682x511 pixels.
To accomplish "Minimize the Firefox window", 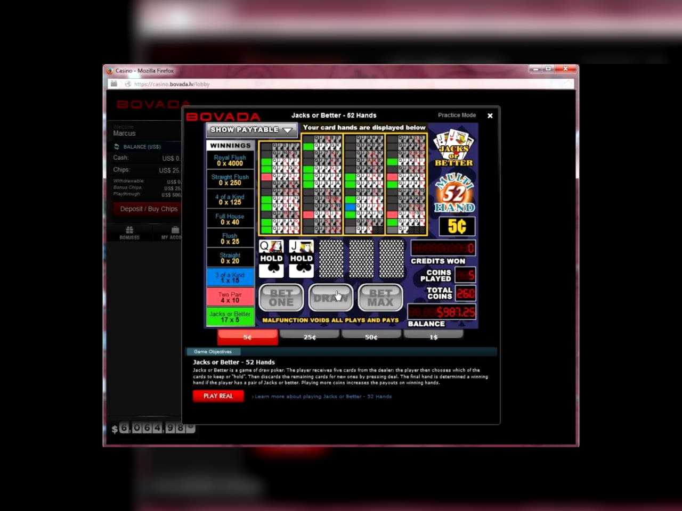I will pos(535,69).
